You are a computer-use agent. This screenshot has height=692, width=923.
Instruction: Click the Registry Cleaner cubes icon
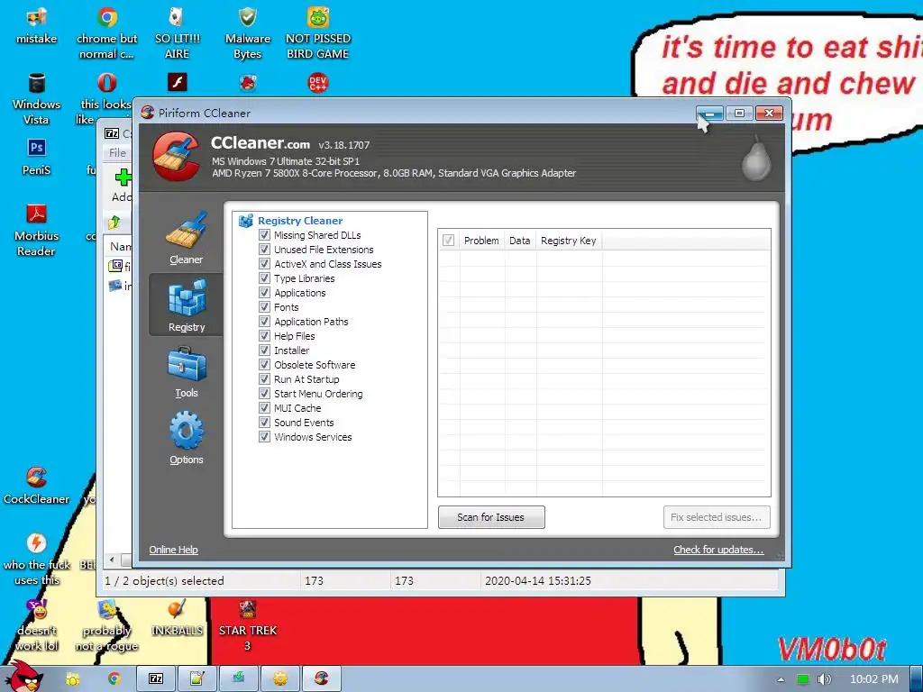[245, 221]
